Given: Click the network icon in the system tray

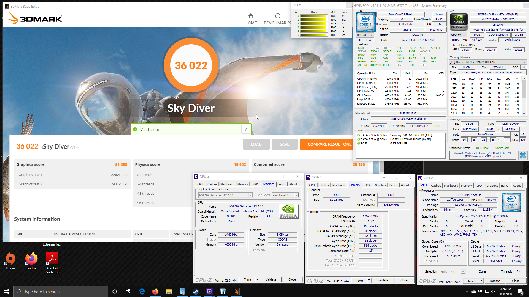Looking at the screenshot, I should 487,291.
